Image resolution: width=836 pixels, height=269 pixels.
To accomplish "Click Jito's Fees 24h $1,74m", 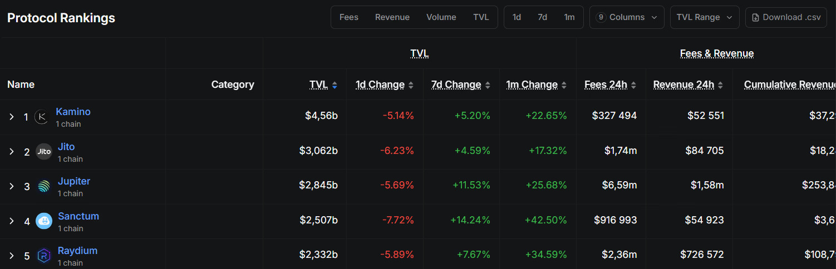I will click(x=621, y=151).
